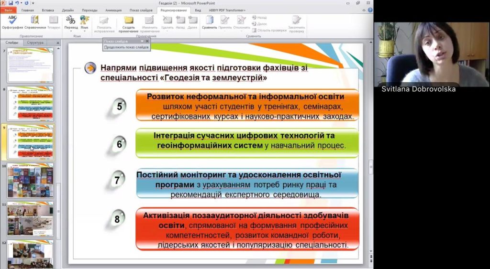Image resolution: width=490 pixels, height=269 pixels.
Task: Click the Save icon in Quick Access Toolbar
Action: 11,3
